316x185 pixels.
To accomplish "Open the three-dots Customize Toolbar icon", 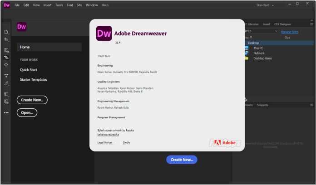I will point(6,112).
